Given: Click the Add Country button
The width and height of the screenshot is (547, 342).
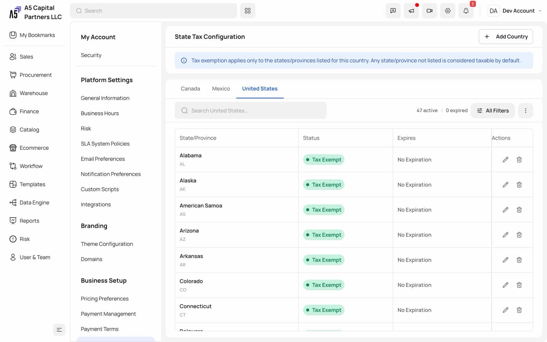Looking at the screenshot, I should click(506, 37).
